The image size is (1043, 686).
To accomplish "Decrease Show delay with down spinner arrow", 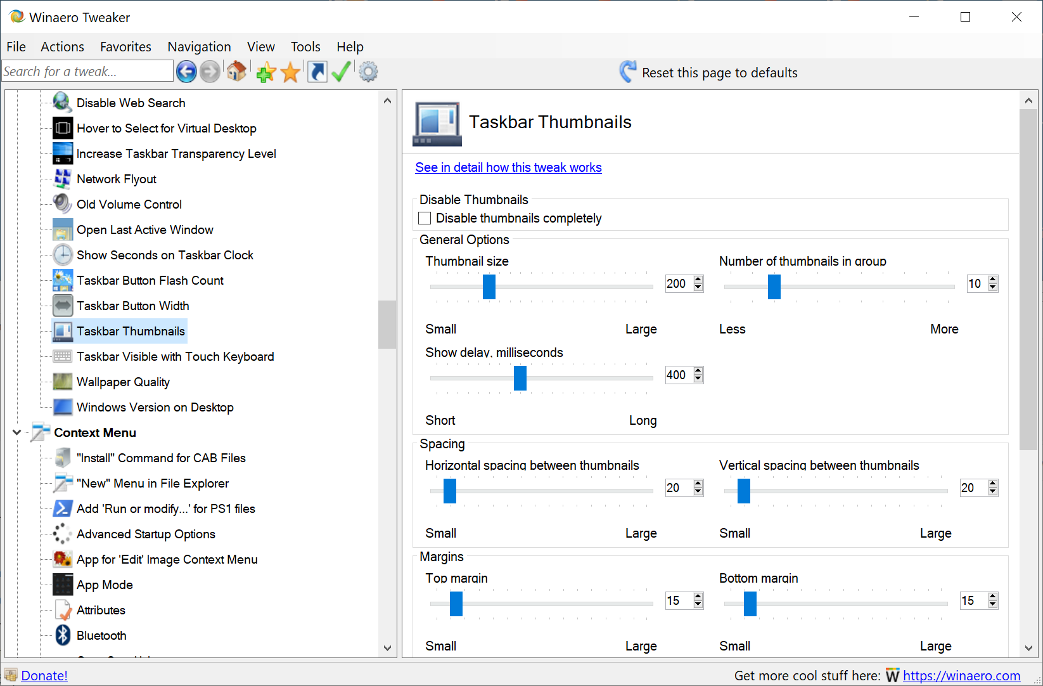I will coord(698,379).
